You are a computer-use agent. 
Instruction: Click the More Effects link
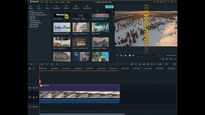(x=58, y=19)
